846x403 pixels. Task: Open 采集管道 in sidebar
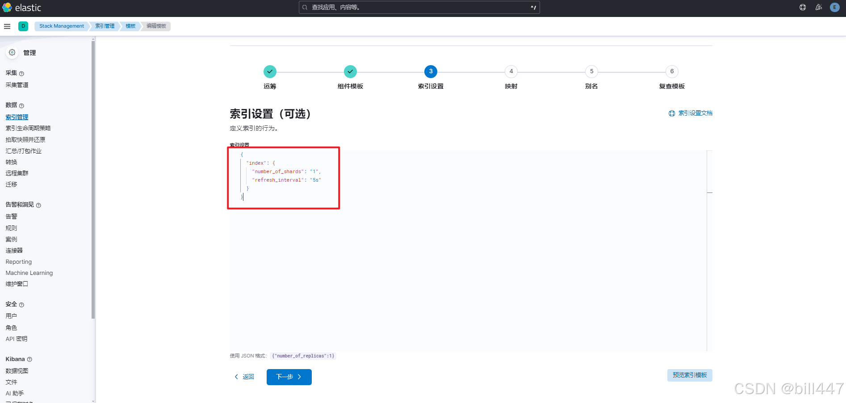click(17, 85)
